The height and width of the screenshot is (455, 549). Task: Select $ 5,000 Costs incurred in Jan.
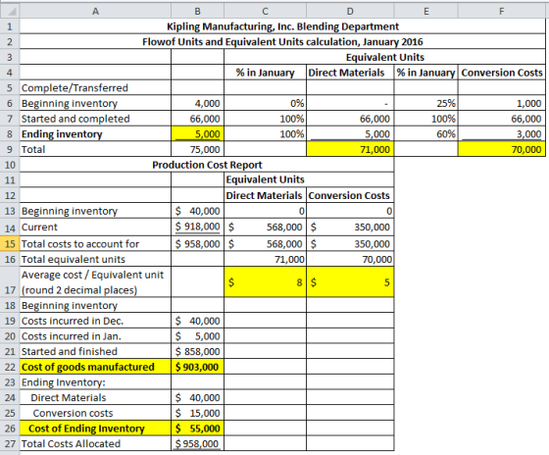click(197, 336)
